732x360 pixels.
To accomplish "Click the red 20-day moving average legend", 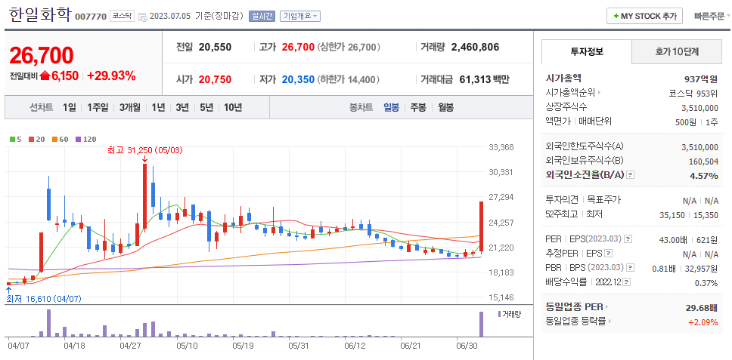I will 36,139.
